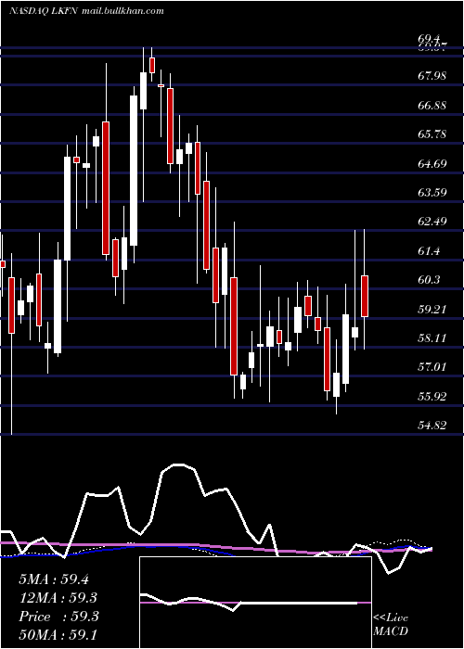Click the <<Live MACD label

[x=391, y=624]
